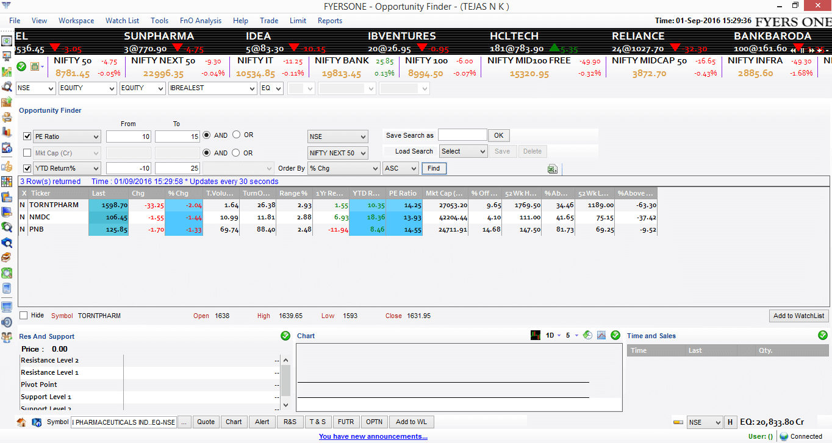Click the Save Search as text field
The width and height of the screenshot is (832, 443).
pos(462,135)
